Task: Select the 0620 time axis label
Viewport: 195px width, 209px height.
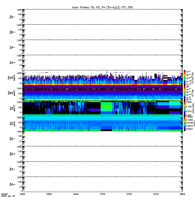Action: 49,194
